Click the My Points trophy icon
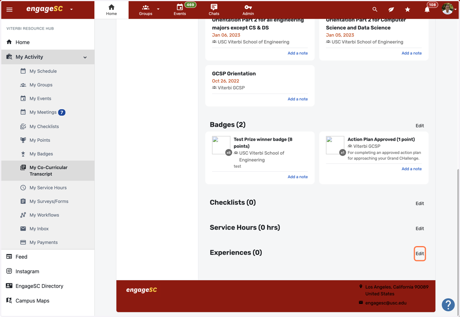460x317 pixels. 23,140
